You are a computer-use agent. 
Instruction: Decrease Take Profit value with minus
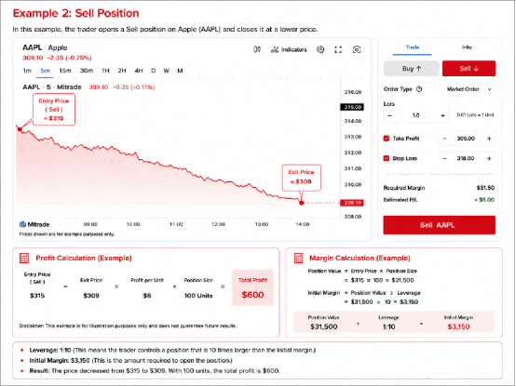444,139
